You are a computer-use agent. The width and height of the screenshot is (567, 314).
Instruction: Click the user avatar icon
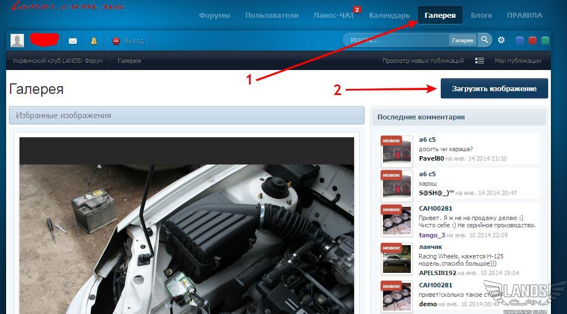[x=17, y=41]
